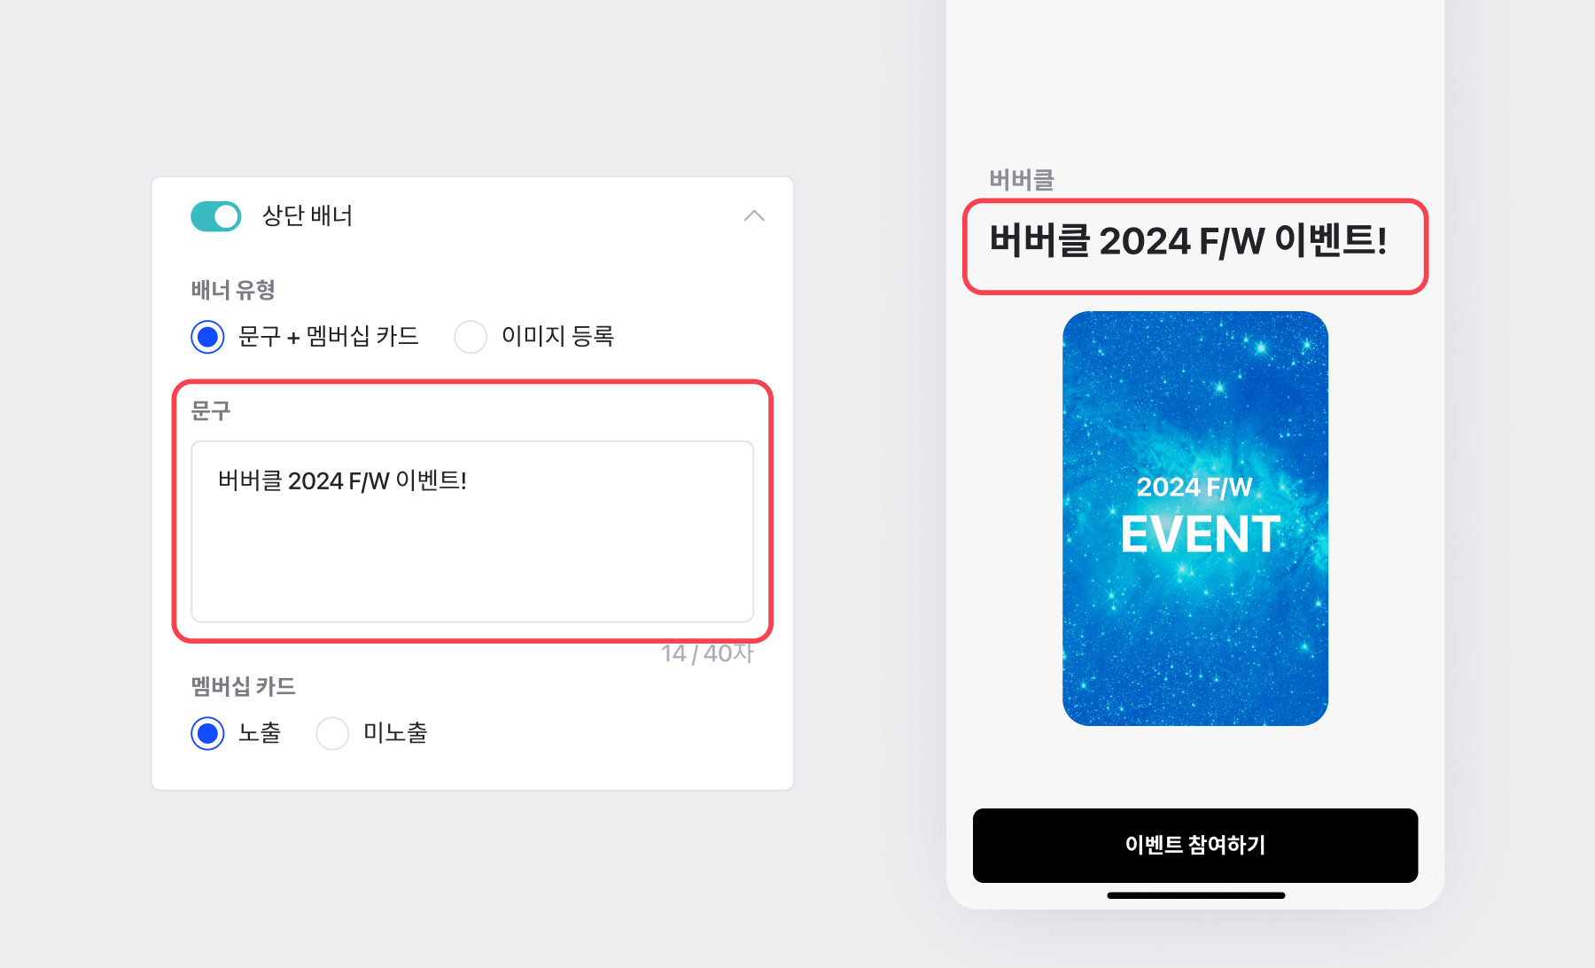Click the 이미지 등록 label text
Viewport: 1595px width, 968px height.
(x=557, y=336)
